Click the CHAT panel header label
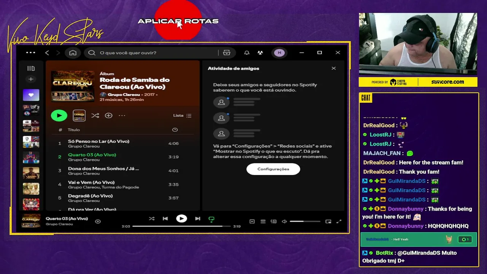487x274 pixels. tap(366, 98)
